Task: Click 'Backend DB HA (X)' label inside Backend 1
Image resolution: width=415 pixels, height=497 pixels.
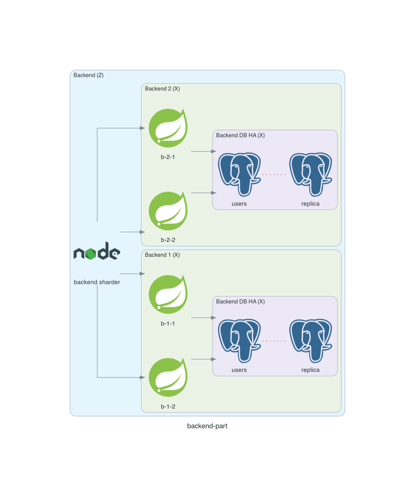Action: click(240, 302)
